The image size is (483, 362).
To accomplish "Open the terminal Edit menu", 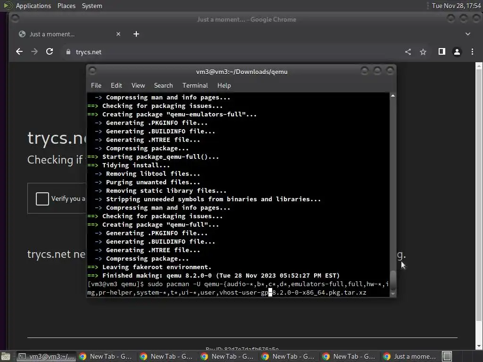I will [117, 85].
